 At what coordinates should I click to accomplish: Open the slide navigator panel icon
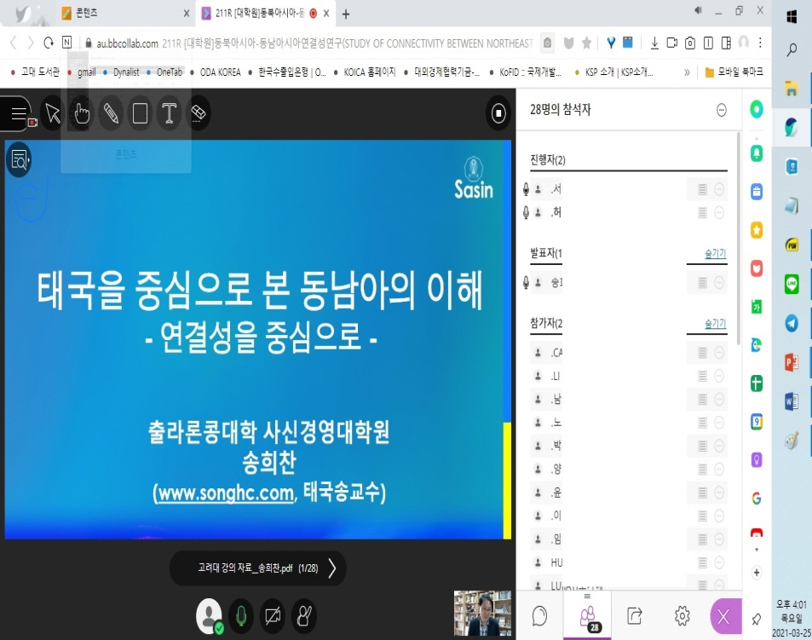pyautogui.click(x=19, y=159)
